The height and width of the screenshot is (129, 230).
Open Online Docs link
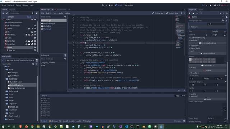(158, 13)
